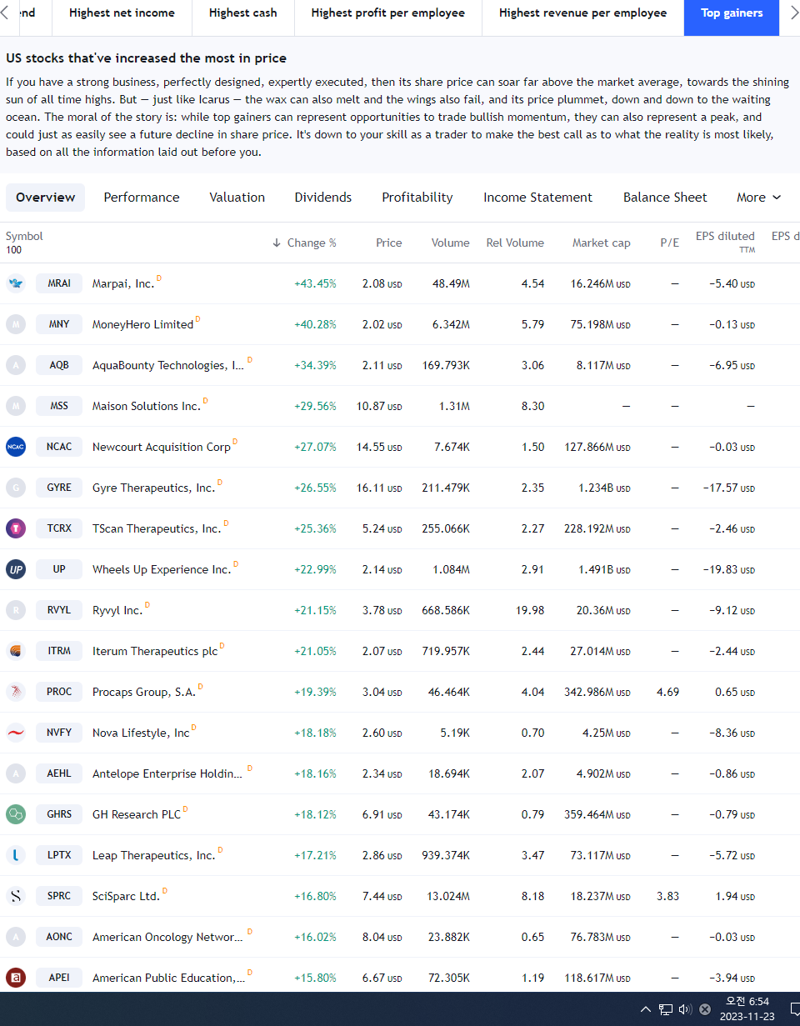Open the SciSparc Ltd. link

pyautogui.click(x=126, y=896)
